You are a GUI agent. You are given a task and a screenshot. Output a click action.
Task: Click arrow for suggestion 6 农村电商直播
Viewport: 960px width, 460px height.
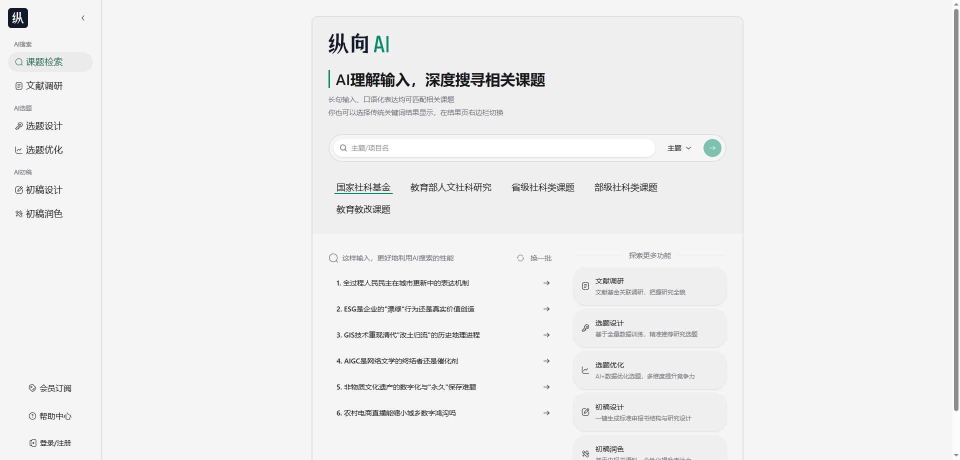click(546, 413)
